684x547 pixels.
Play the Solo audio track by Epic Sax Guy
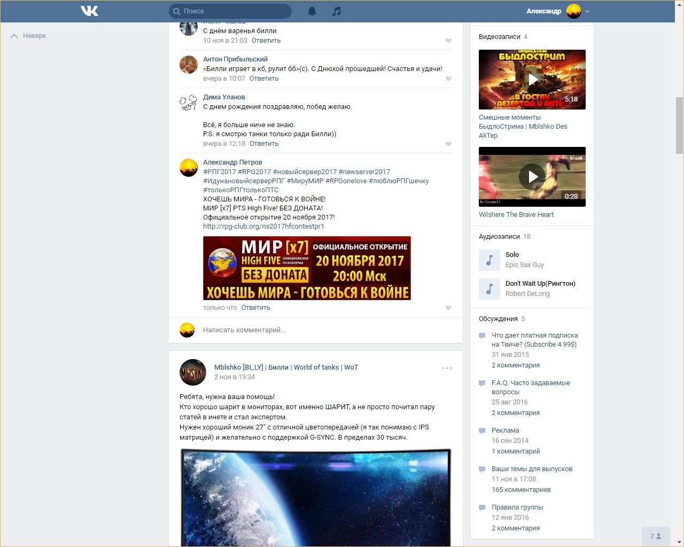tap(489, 260)
